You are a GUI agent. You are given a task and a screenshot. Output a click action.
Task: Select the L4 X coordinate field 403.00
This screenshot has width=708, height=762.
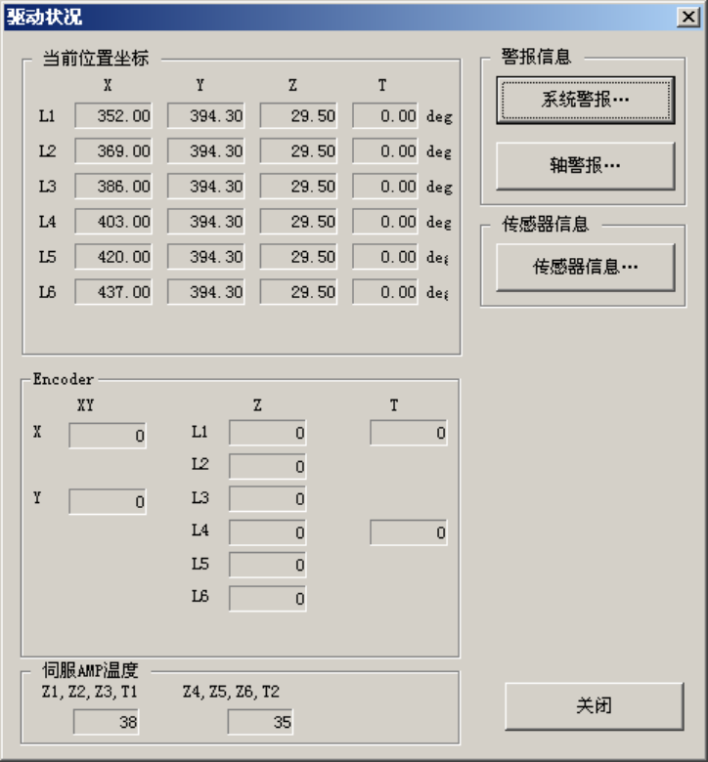[x=113, y=221]
